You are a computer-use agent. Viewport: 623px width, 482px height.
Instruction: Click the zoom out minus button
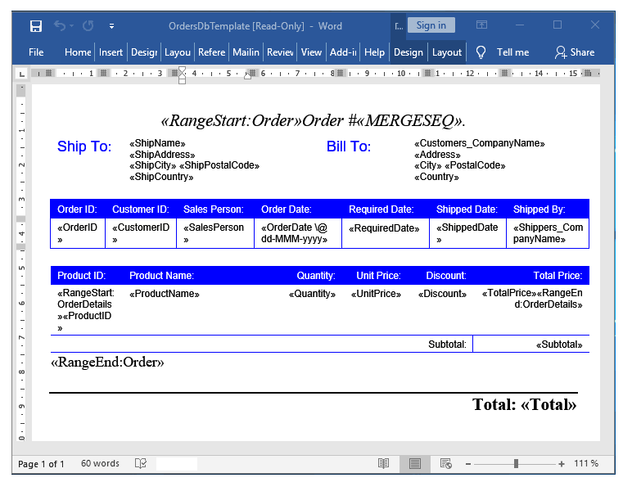(x=468, y=464)
